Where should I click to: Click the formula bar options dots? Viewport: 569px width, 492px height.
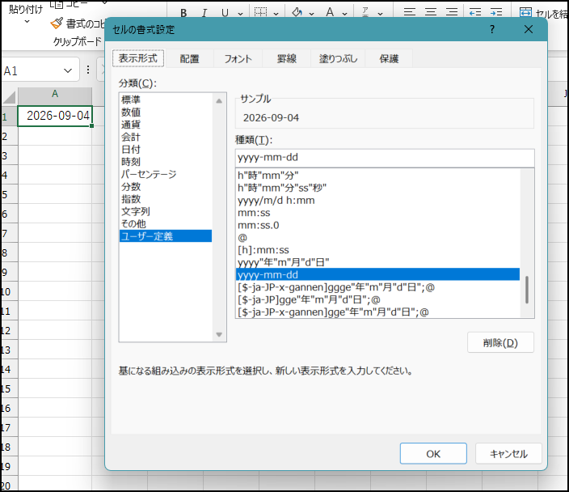coord(88,70)
